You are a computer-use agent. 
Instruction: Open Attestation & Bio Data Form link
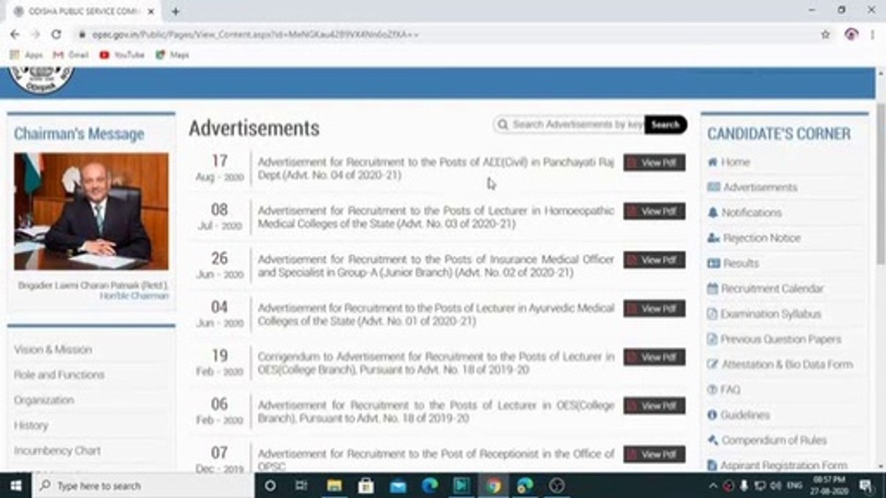779,365
